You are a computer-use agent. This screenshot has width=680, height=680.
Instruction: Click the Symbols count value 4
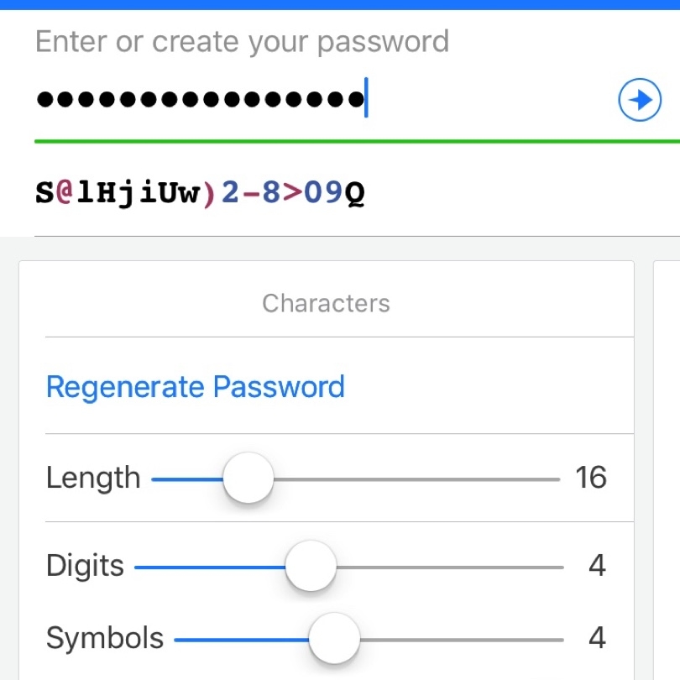click(597, 637)
